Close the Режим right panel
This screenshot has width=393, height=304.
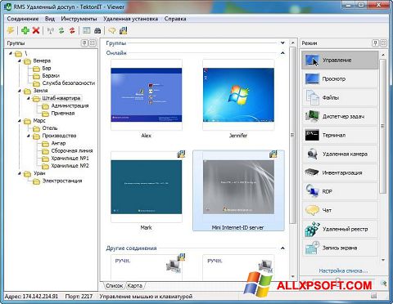coord(383,43)
